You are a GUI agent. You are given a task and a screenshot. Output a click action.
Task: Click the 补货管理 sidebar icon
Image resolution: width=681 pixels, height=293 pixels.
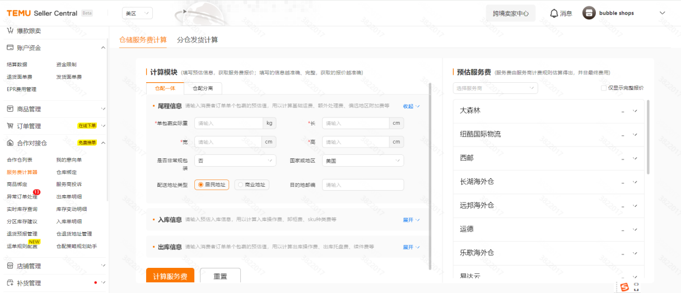pyautogui.click(x=10, y=283)
